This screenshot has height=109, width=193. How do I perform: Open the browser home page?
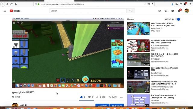pos(16,4)
